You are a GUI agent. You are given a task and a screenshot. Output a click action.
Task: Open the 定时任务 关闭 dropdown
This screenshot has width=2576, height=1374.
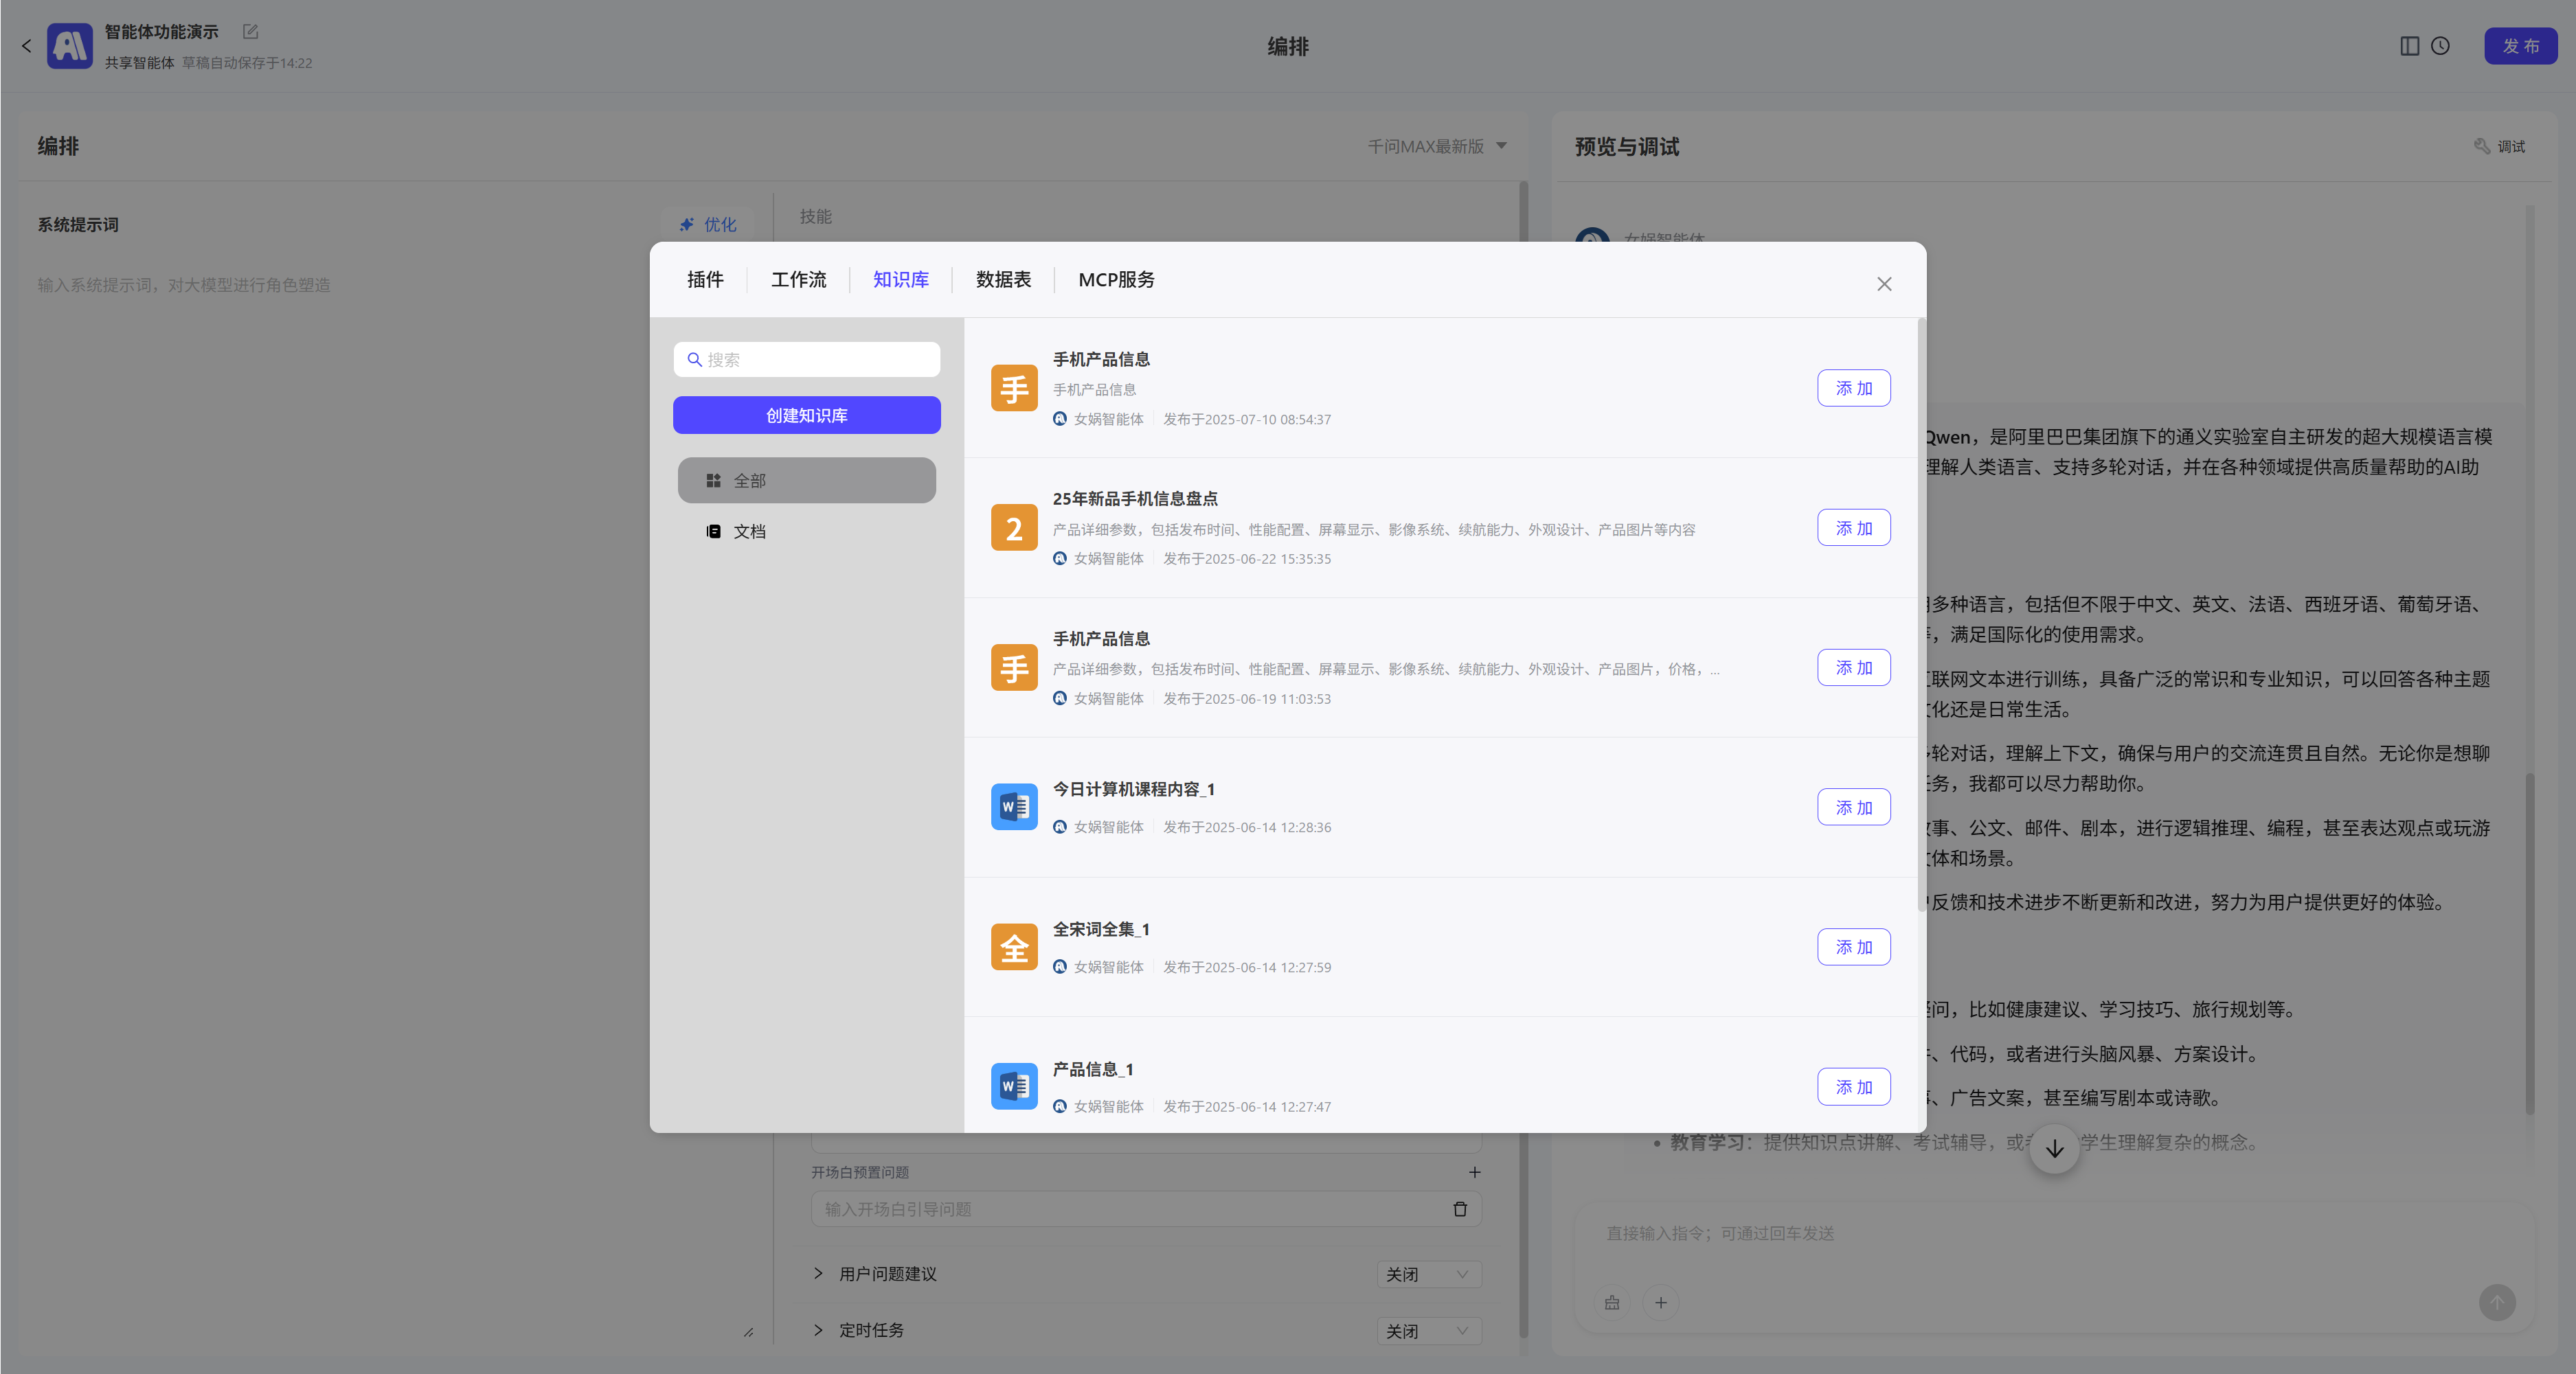click(1428, 1331)
